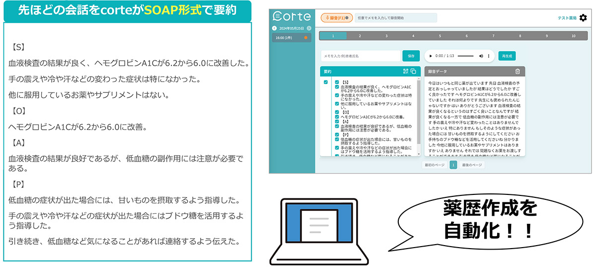The width and height of the screenshot is (596, 267).
Task: Go to next date using right arrow
Action: [x=309, y=28]
